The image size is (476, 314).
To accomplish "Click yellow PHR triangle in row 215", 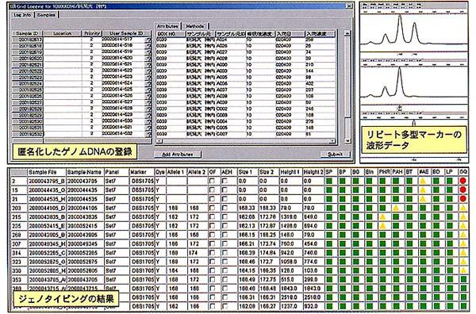I will (x=382, y=217).
